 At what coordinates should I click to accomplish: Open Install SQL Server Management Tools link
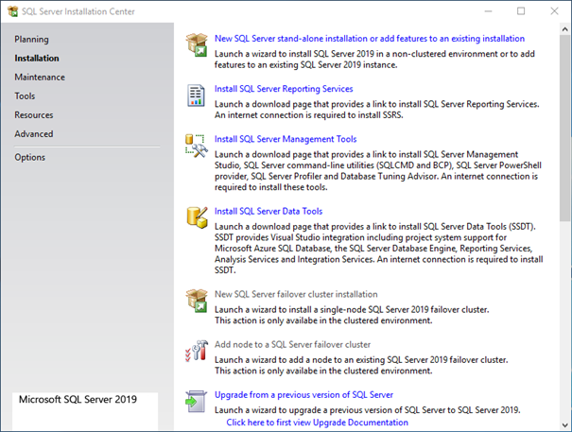[x=286, y=139]
